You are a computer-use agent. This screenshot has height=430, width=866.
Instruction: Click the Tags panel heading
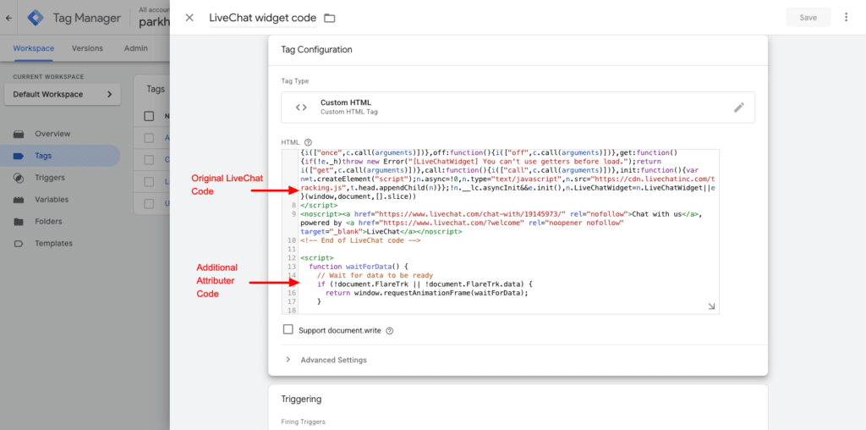tap(156, 89)
